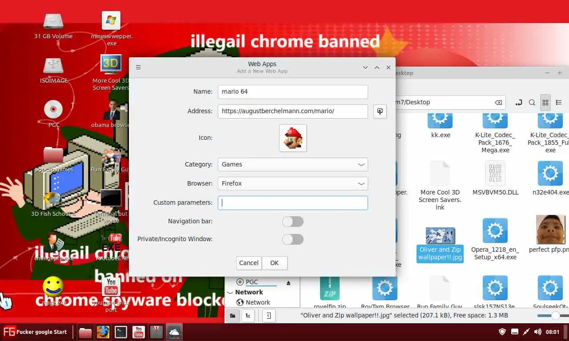Click the Address URL field

[x=293, y=111]
